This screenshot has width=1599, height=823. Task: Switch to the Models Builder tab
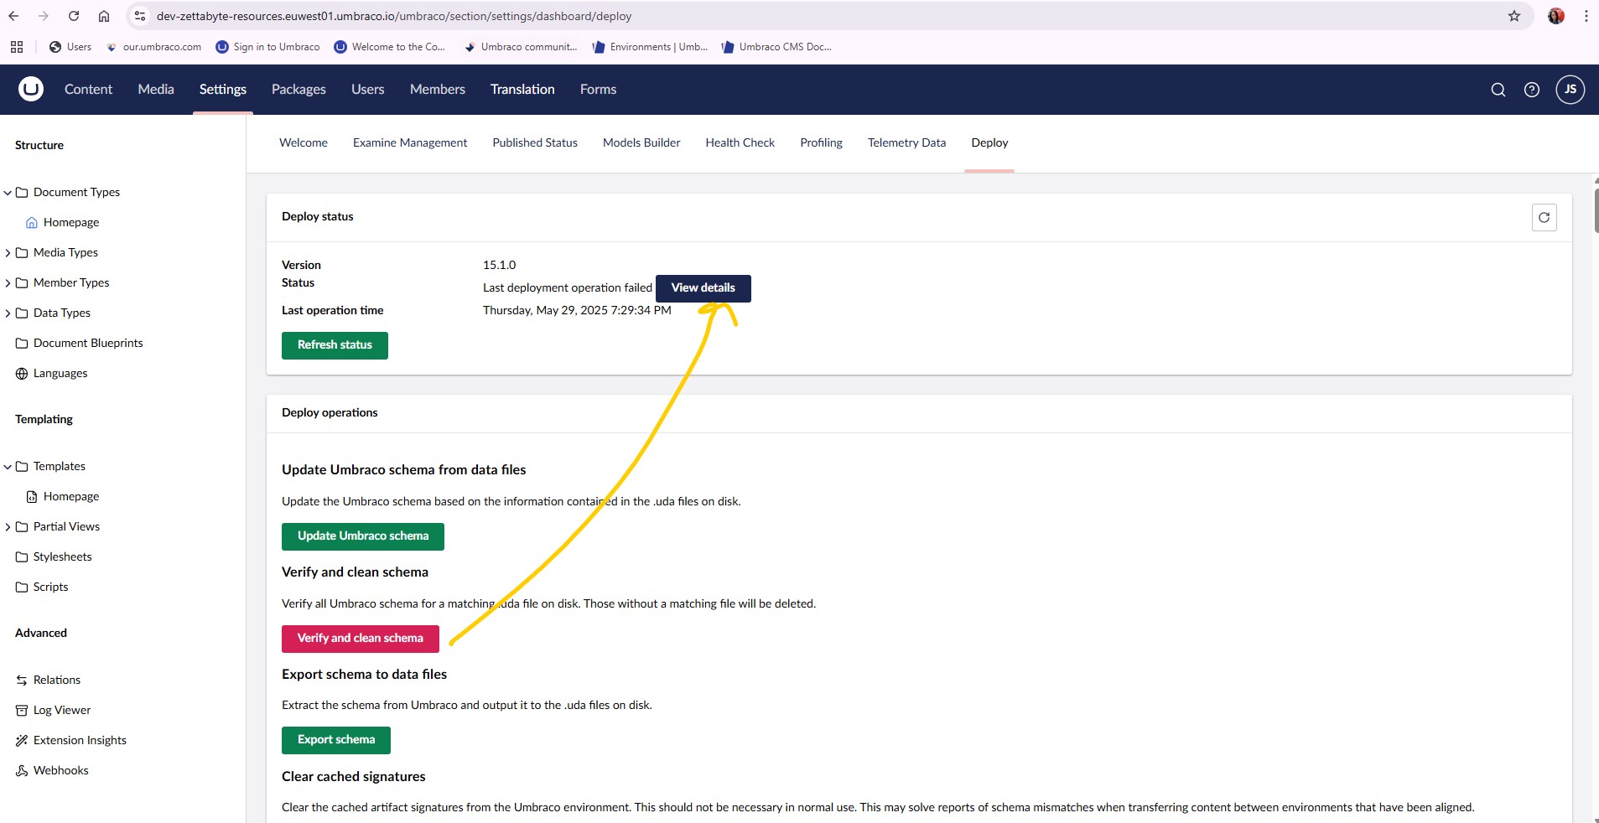tap(641, 143)
